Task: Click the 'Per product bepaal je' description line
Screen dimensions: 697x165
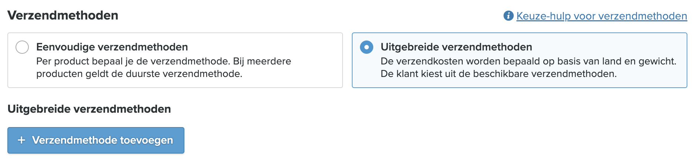Action: (164, 61)
